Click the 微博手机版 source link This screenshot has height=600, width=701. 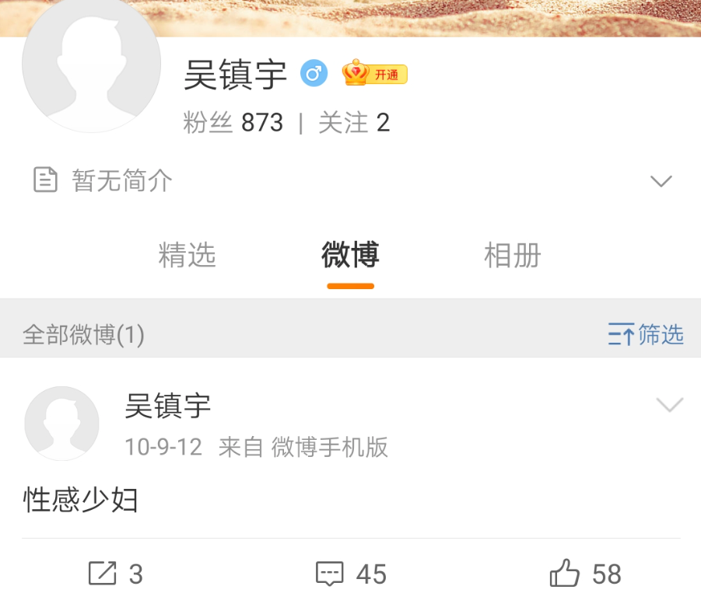tap(329, 447)
